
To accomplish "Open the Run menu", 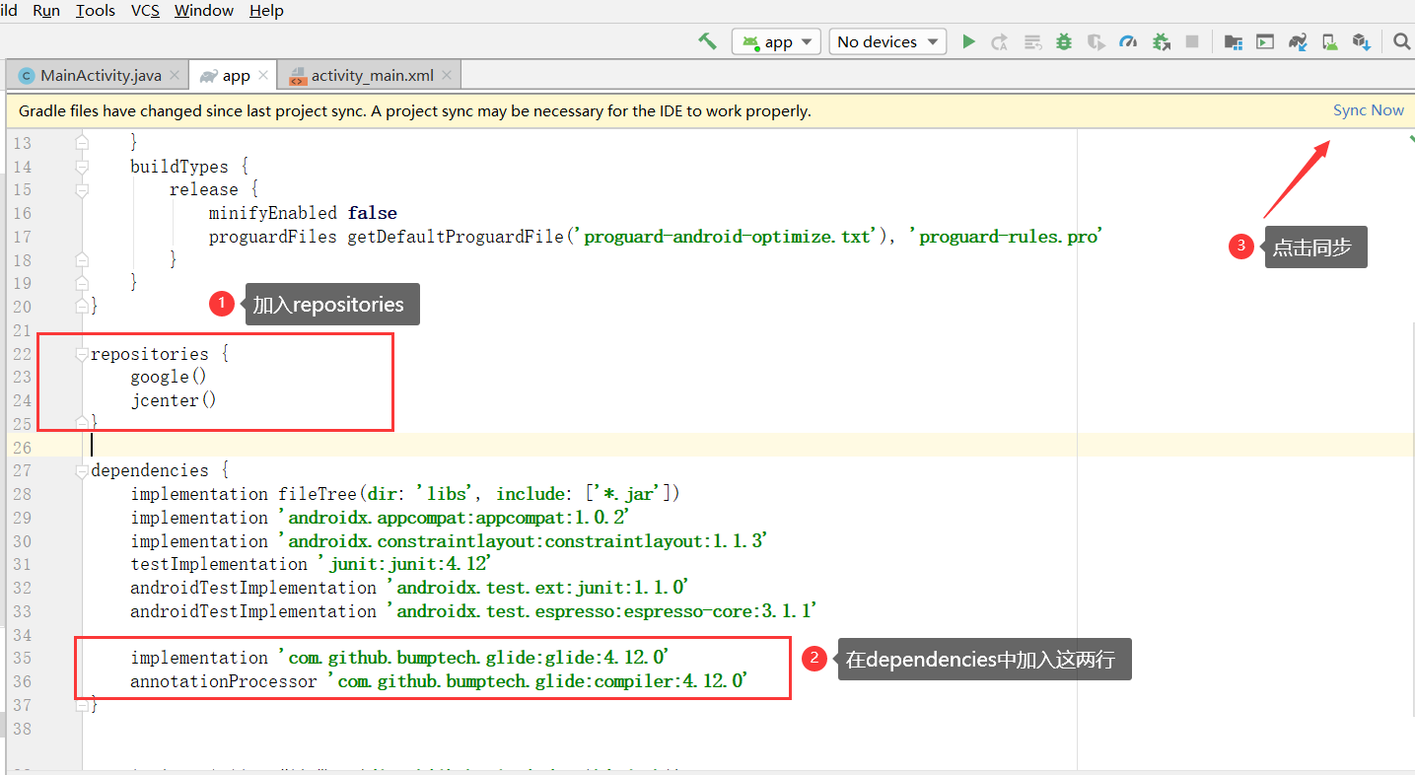I will click(x=45, y=11).
